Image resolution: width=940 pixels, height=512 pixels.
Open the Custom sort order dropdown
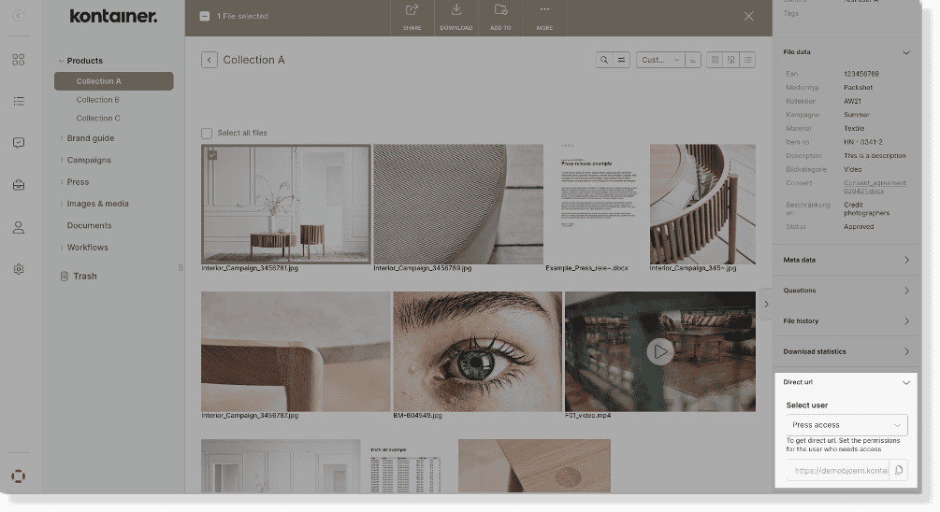(659, 60)
